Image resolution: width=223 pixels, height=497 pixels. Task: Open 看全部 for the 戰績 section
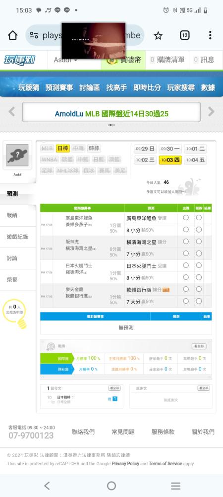pos(199,346)
